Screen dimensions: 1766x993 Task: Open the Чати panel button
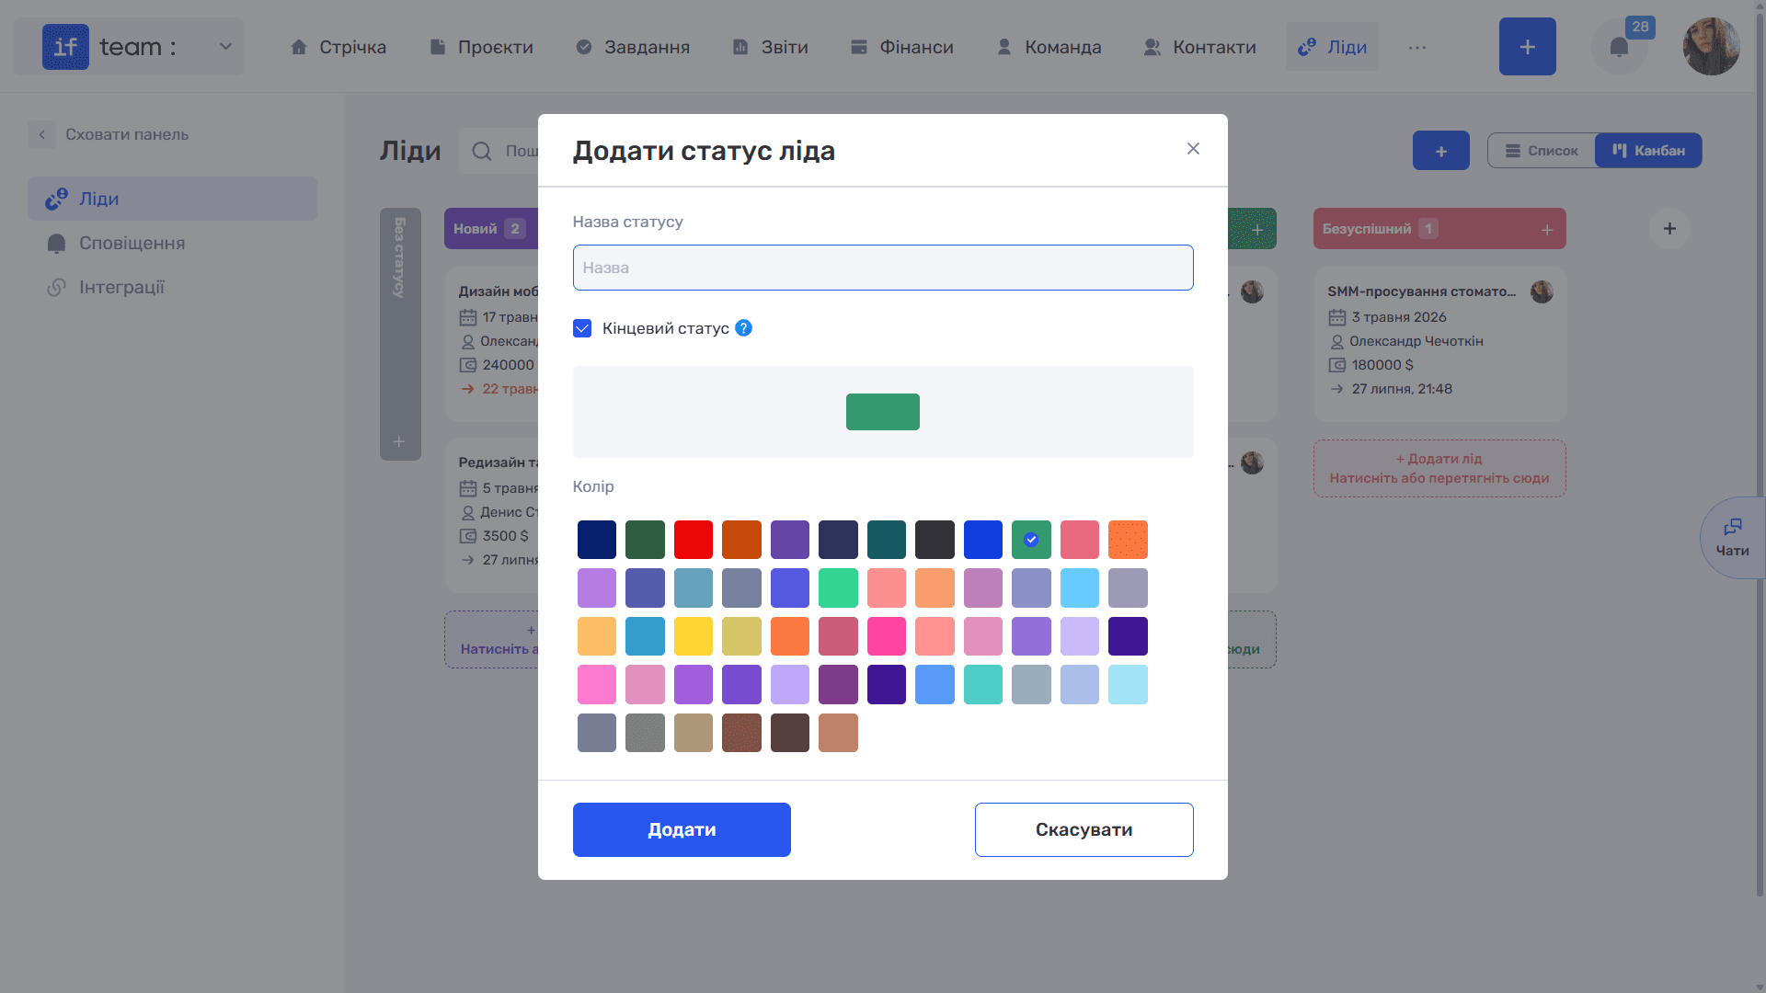click(x=1732, y=538)
